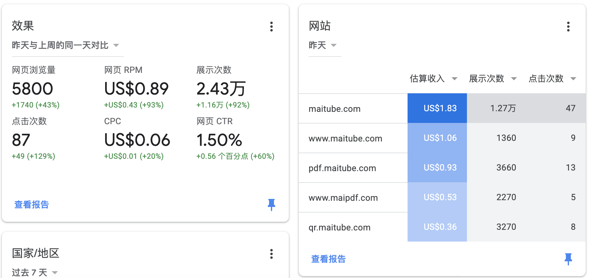
Task: Click the 效果 card title
Action: (x=23, y=26)
